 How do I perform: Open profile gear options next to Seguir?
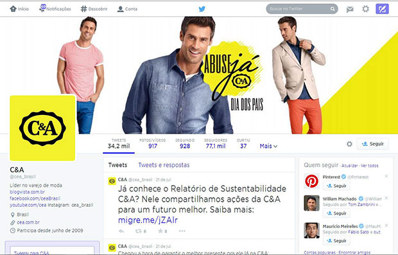point(349,144)
